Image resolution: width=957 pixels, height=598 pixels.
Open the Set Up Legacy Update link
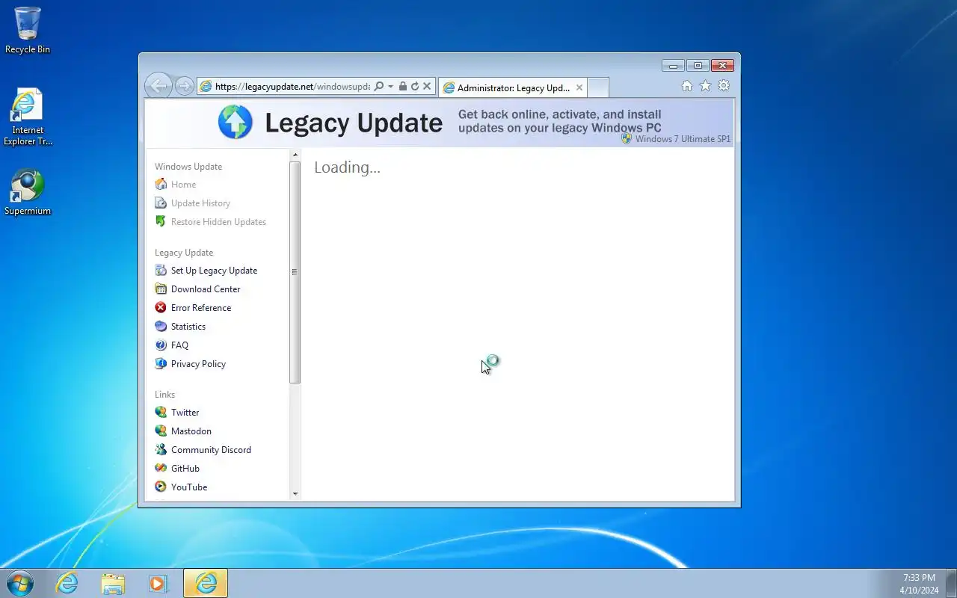tap(214, 271)
